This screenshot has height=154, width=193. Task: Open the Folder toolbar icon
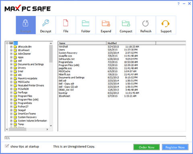pyautogui.click(x=86, y=23)
